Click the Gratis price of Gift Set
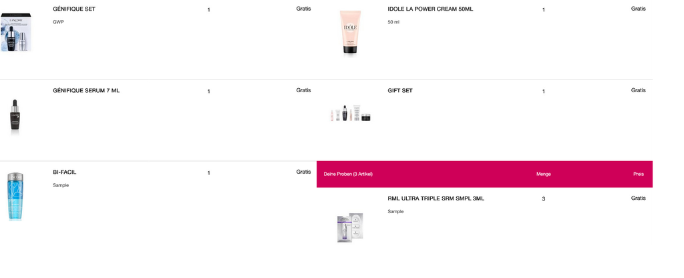The image size is (684, 278). (x=638, y=90)
